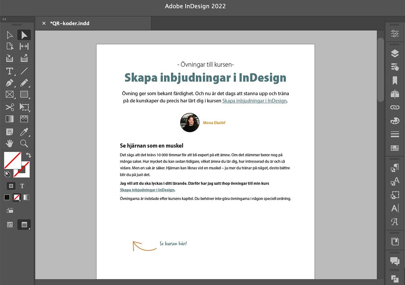
Task: Switch to Preview screen mode
Action: click(24, 225)
